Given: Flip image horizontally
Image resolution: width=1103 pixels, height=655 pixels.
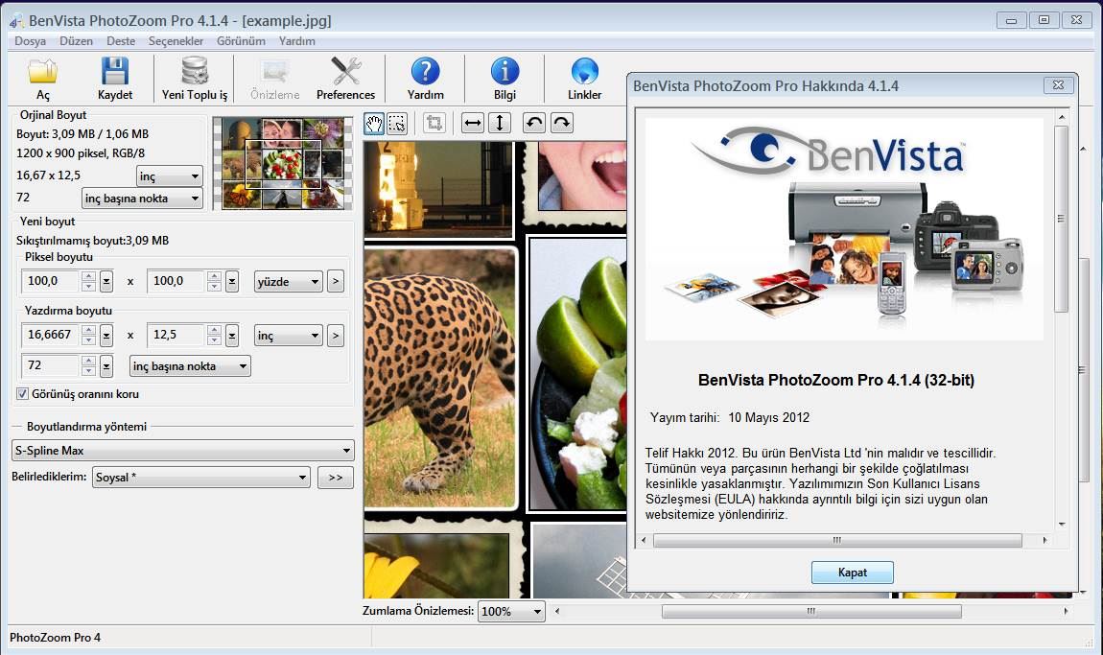Looking at the screenshot, I should (473, 123).
